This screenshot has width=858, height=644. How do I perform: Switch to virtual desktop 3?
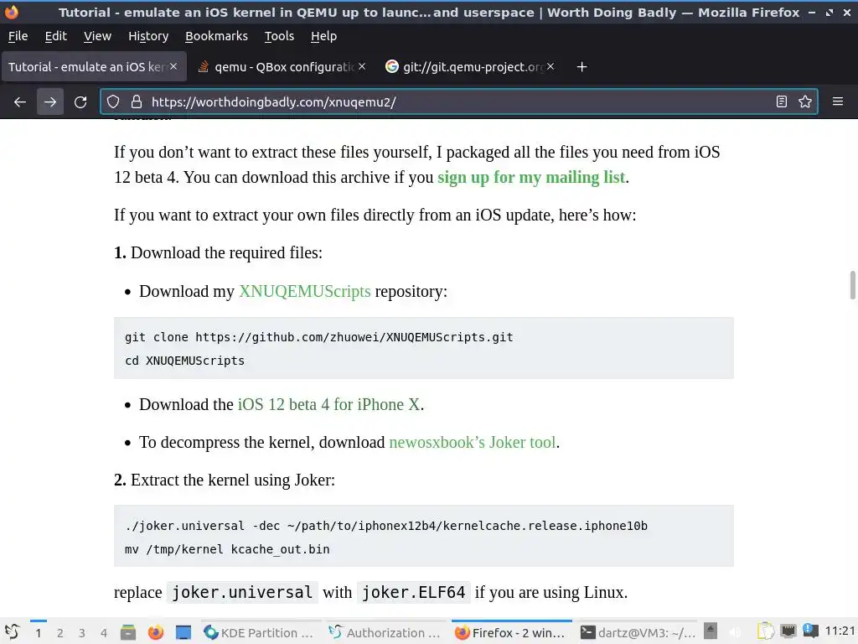pyautogui.click(x=82, y=633)
